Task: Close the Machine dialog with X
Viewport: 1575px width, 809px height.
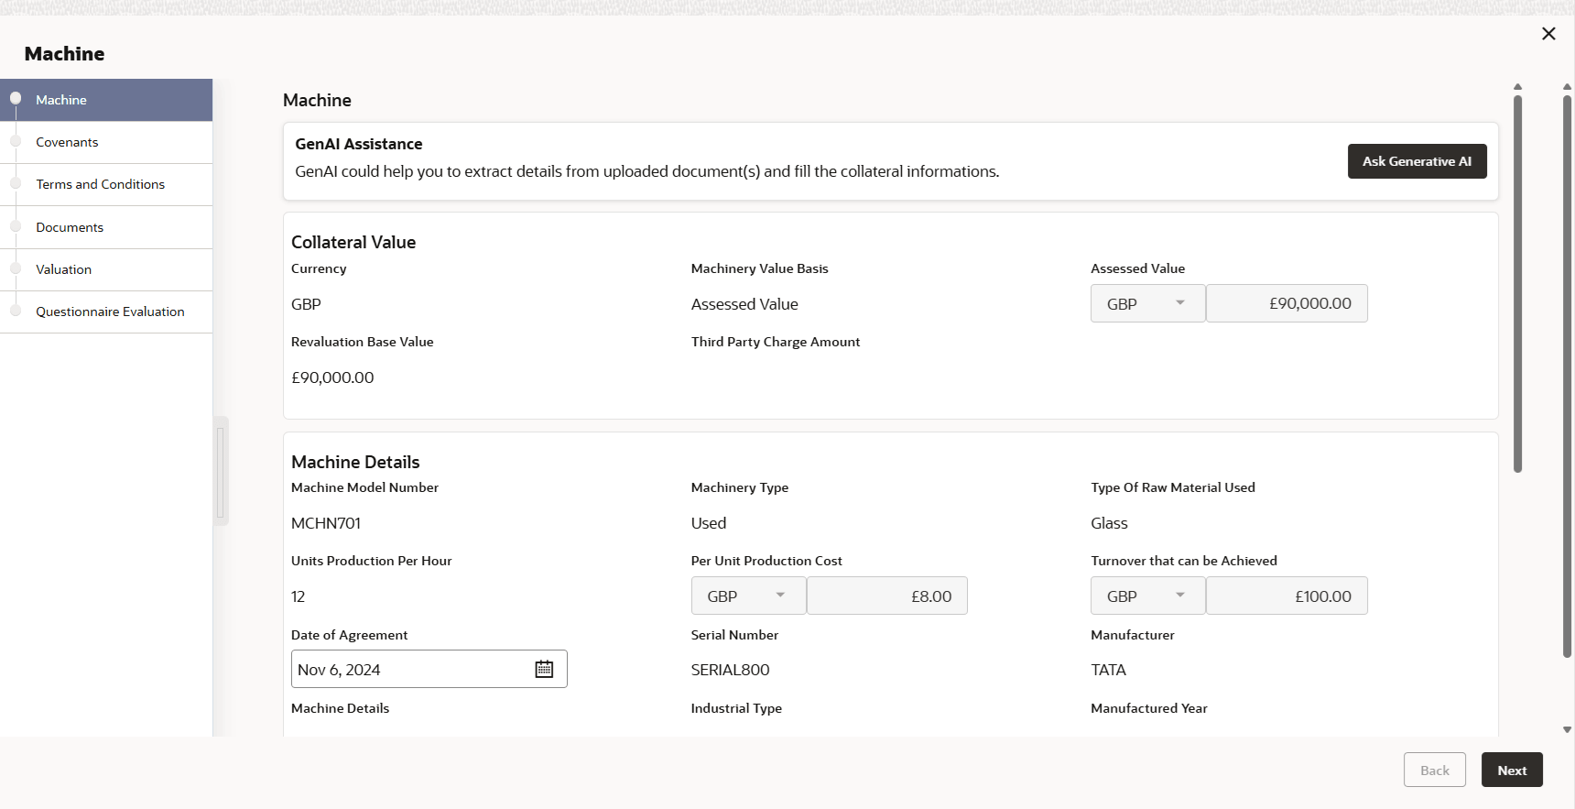Action: point(1548,34)
